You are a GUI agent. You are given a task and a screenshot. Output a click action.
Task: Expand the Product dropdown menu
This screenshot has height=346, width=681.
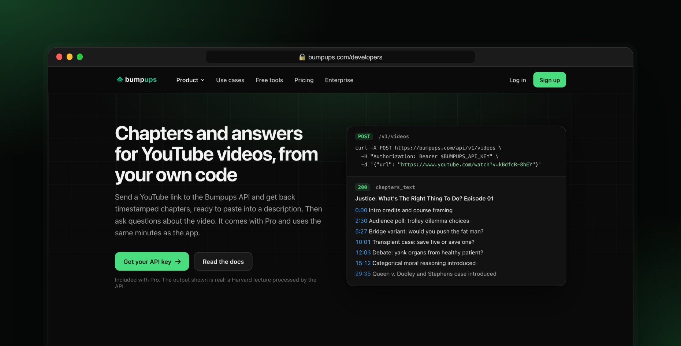point(190,80)
